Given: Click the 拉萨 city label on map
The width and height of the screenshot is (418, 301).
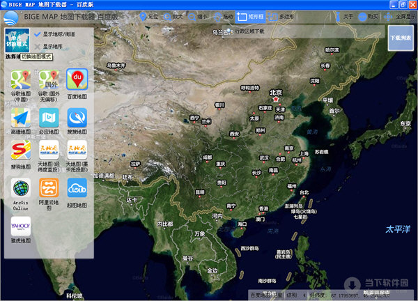Looking at the screenshot, I should 135,164.
